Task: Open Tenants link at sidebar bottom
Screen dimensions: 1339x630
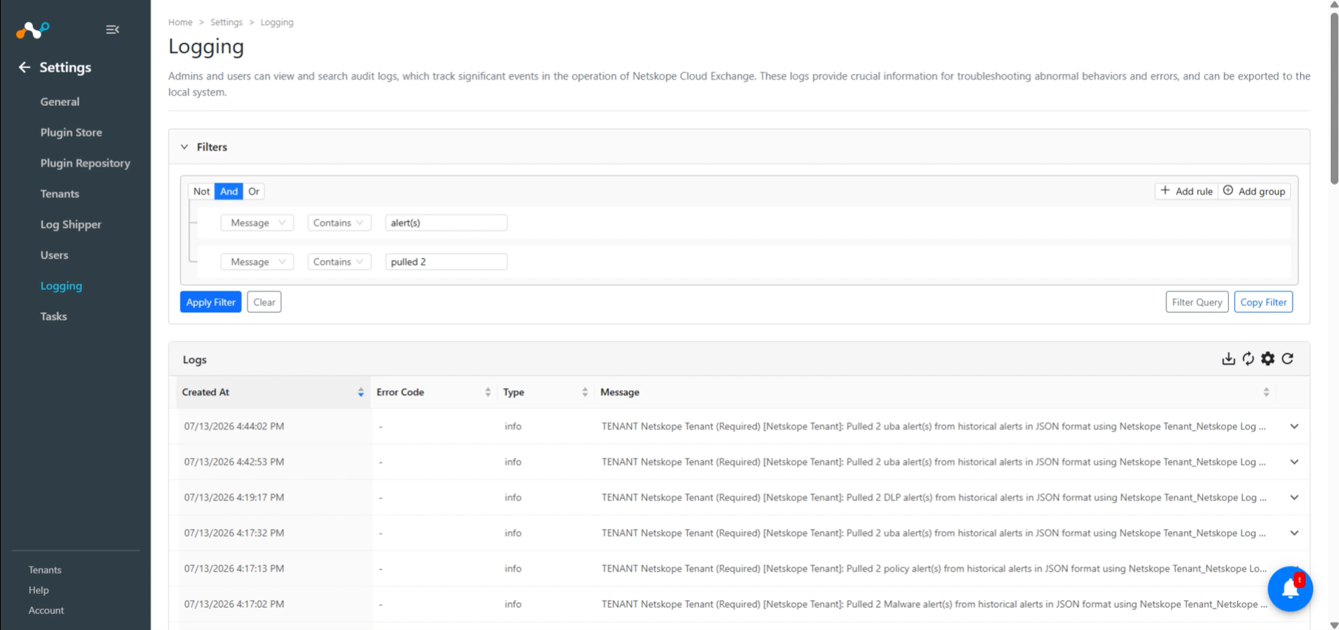Action: click(x=45, y=570)
